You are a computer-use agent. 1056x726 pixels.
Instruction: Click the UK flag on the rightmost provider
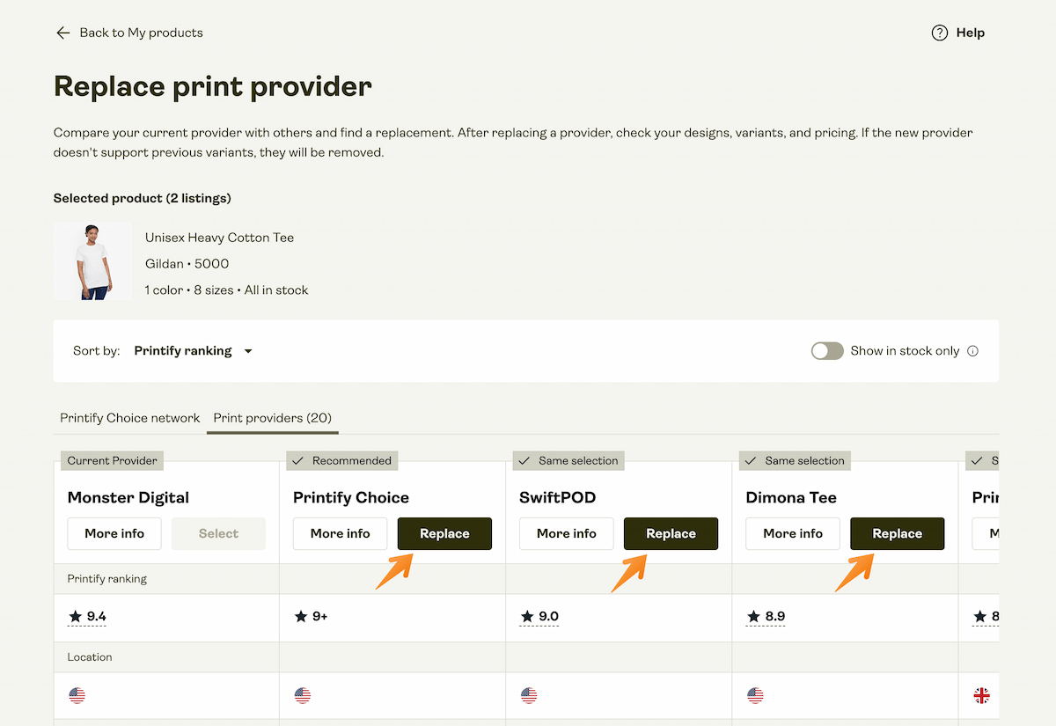coord(982,695)
